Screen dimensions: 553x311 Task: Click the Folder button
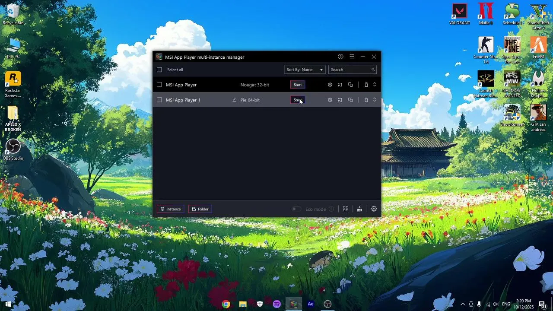pyautogui.click(x=200, y=209)
